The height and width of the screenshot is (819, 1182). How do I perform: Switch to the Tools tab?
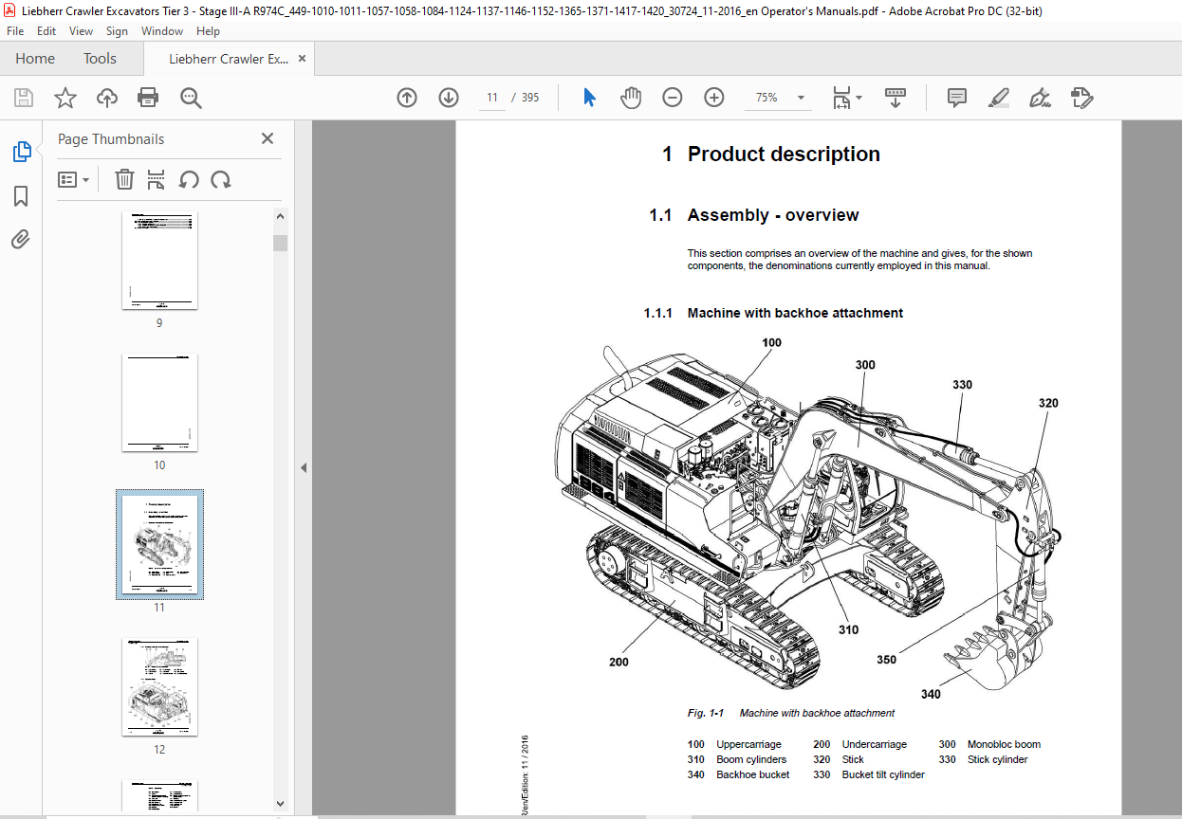pos(100,59)
